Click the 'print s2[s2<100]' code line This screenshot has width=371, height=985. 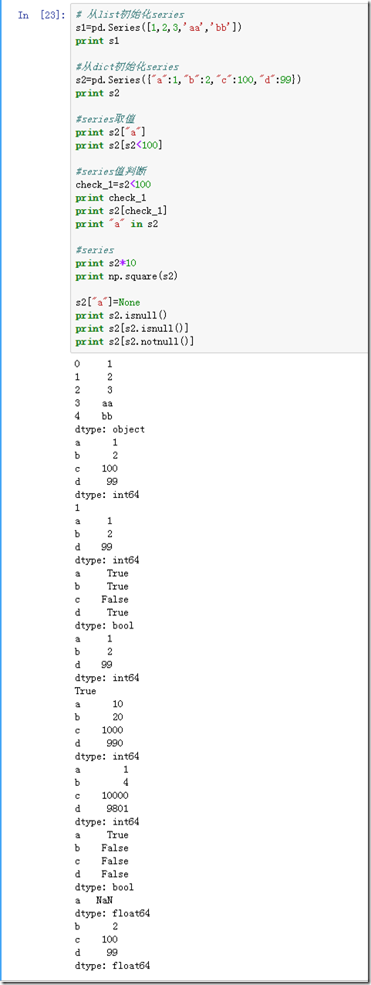click(x=119, y=146)
